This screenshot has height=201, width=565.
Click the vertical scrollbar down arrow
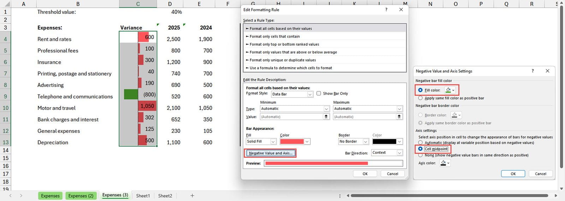tap(561, 189)
